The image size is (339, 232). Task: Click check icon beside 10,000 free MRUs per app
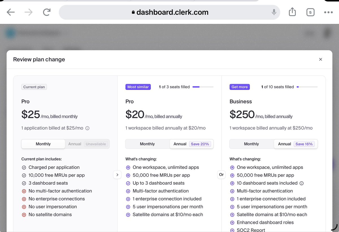coord(24,175)
